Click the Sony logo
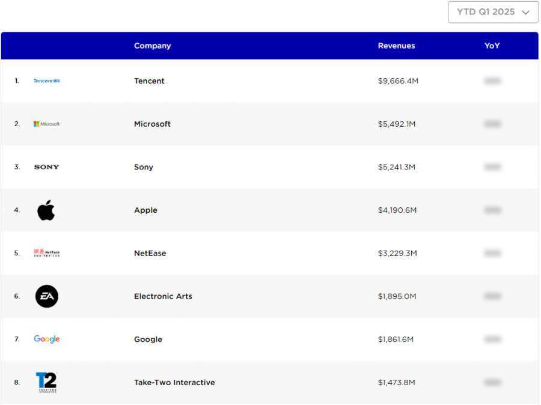This screenshot has width=541, height=405. 46,167
